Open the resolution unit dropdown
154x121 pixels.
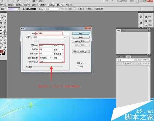(59, 54)
